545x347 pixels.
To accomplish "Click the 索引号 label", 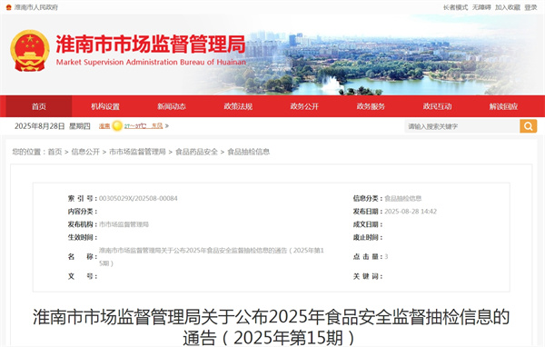I will pos(83,198).
